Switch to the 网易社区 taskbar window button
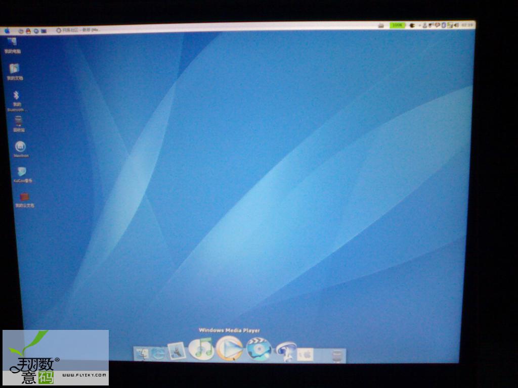 (x=77, y=30)
